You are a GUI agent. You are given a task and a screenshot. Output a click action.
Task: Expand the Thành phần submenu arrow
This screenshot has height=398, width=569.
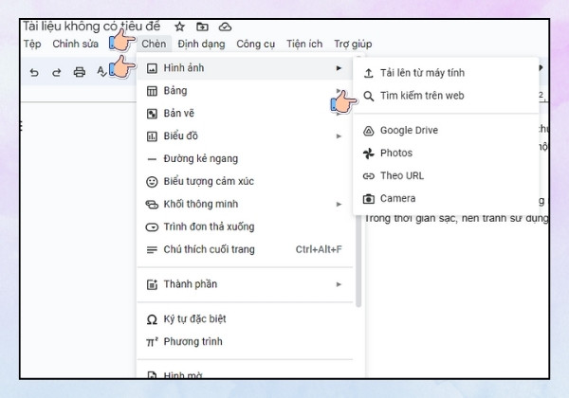[339, 284]
